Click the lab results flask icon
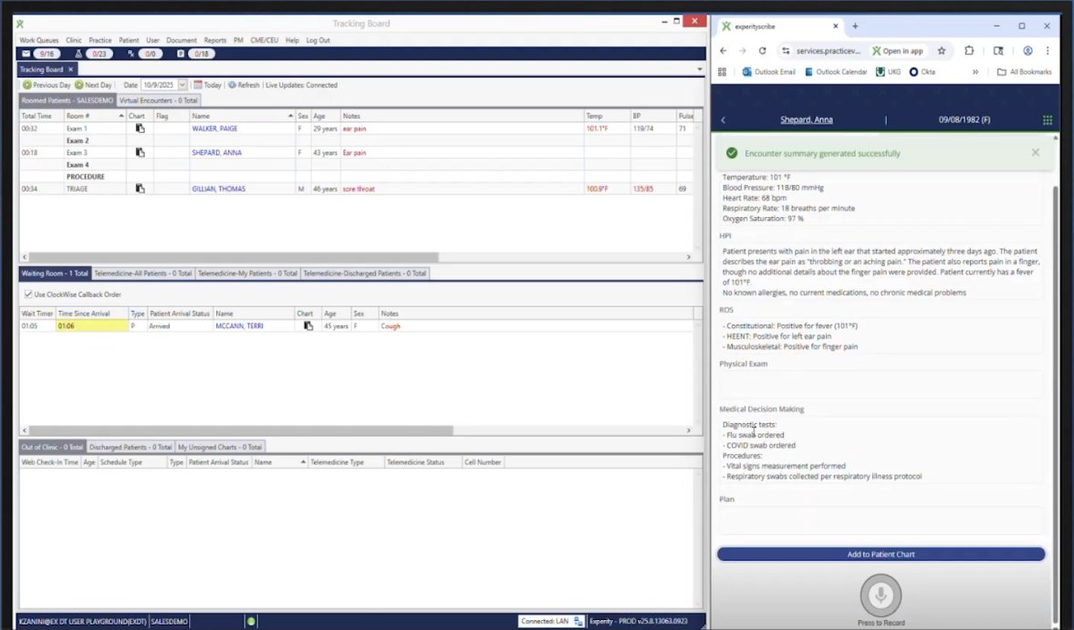This screenshot has height=630, width=1074. coord(80,54)
